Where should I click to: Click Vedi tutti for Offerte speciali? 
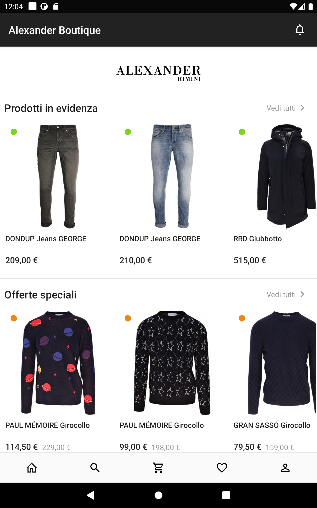(x=281, y=294)
